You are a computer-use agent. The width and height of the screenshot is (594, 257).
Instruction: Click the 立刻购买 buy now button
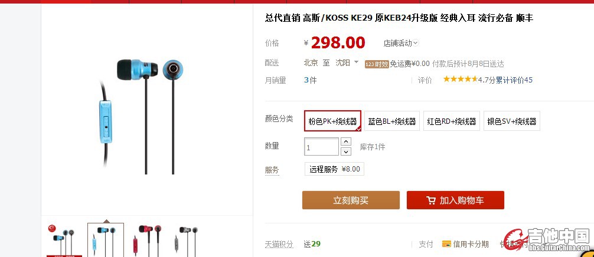(x=351, y=200)
